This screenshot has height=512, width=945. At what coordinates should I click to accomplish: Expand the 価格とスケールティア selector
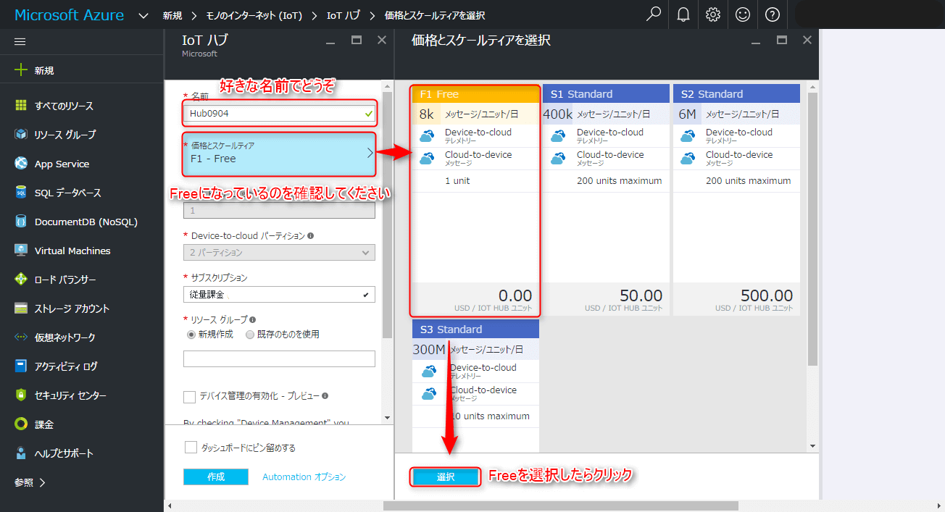[279, 153]
